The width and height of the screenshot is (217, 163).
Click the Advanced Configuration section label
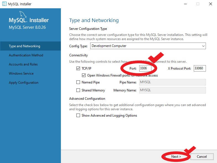click(87, 98)
